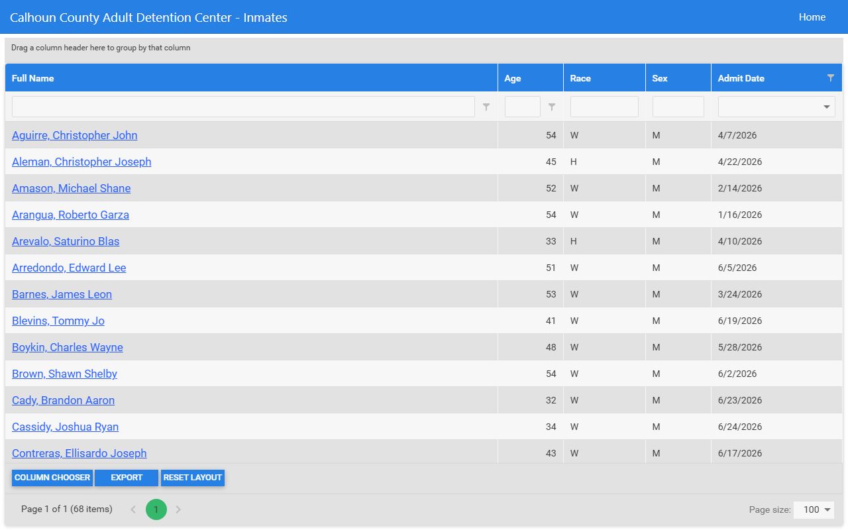The image size is (848, 530).
Task: Select admit date 5/28/2026 cell
Action: coord(776,347)
